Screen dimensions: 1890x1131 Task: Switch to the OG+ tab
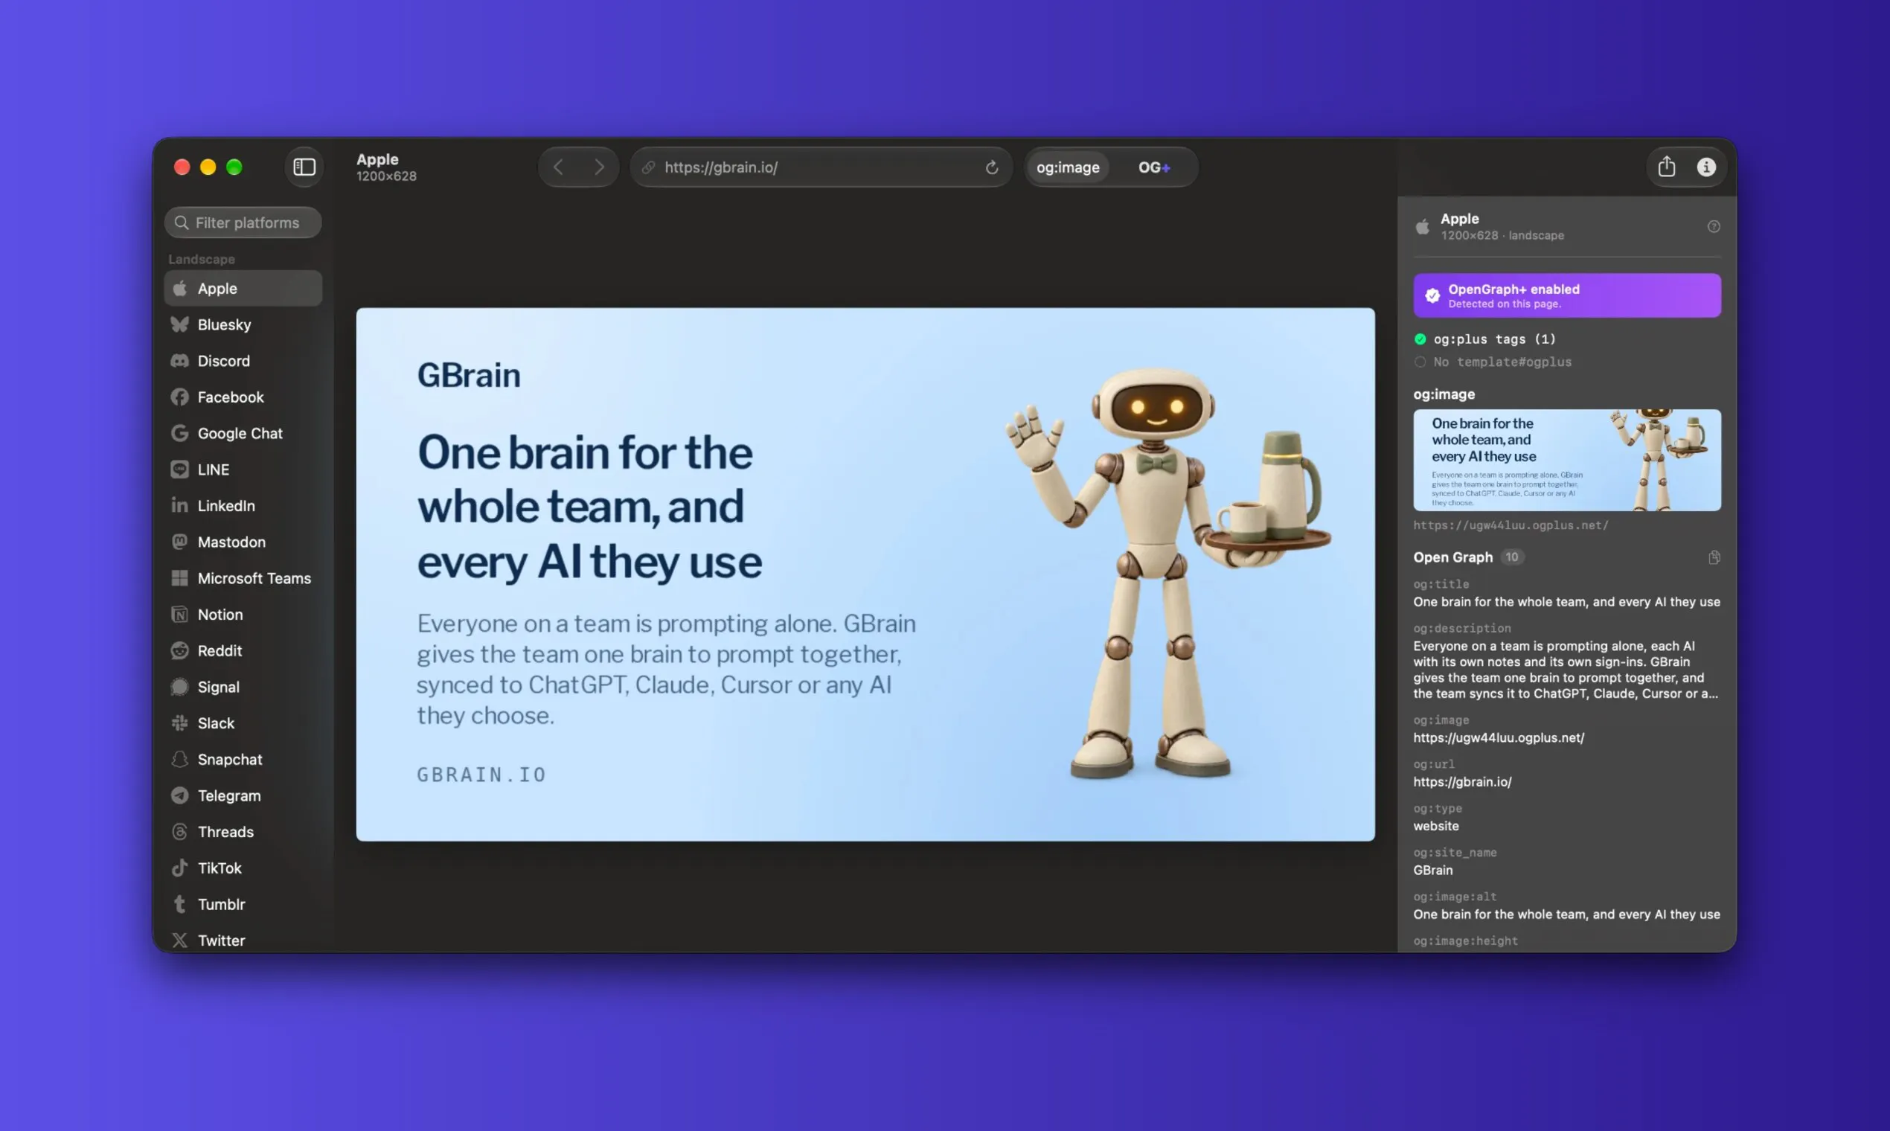pyautogui.click(x=1154, y=167)
